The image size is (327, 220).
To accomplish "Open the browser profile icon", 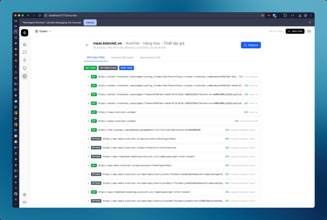I will point(305,15).
